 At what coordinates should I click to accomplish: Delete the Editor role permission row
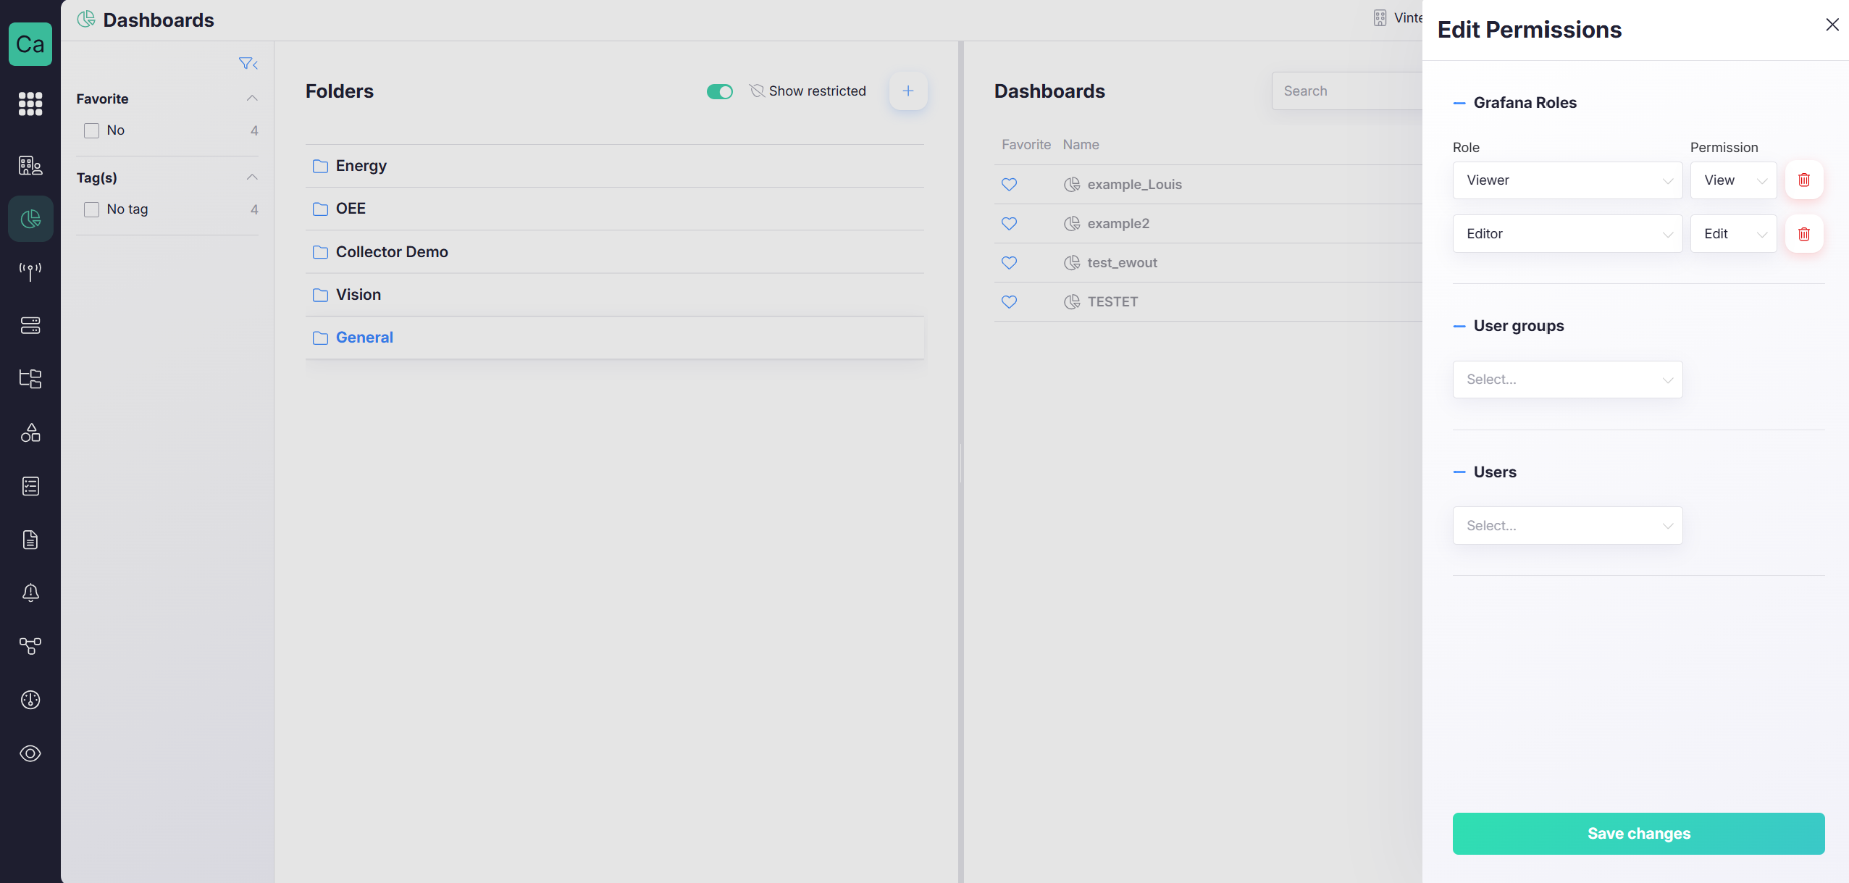[1804, 234]
